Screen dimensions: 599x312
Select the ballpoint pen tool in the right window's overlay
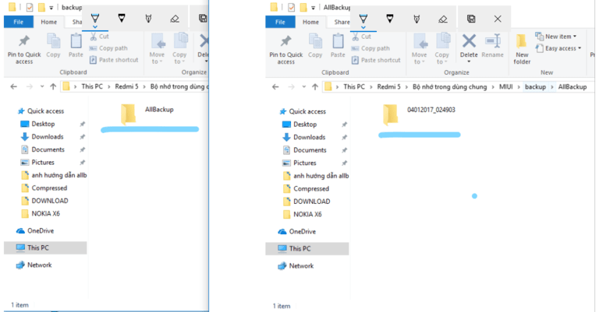point(363,19)
